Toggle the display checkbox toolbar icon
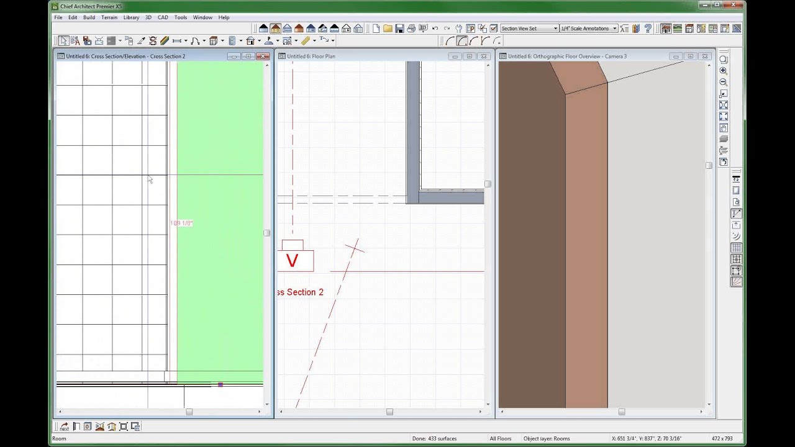 pos(494,29)
